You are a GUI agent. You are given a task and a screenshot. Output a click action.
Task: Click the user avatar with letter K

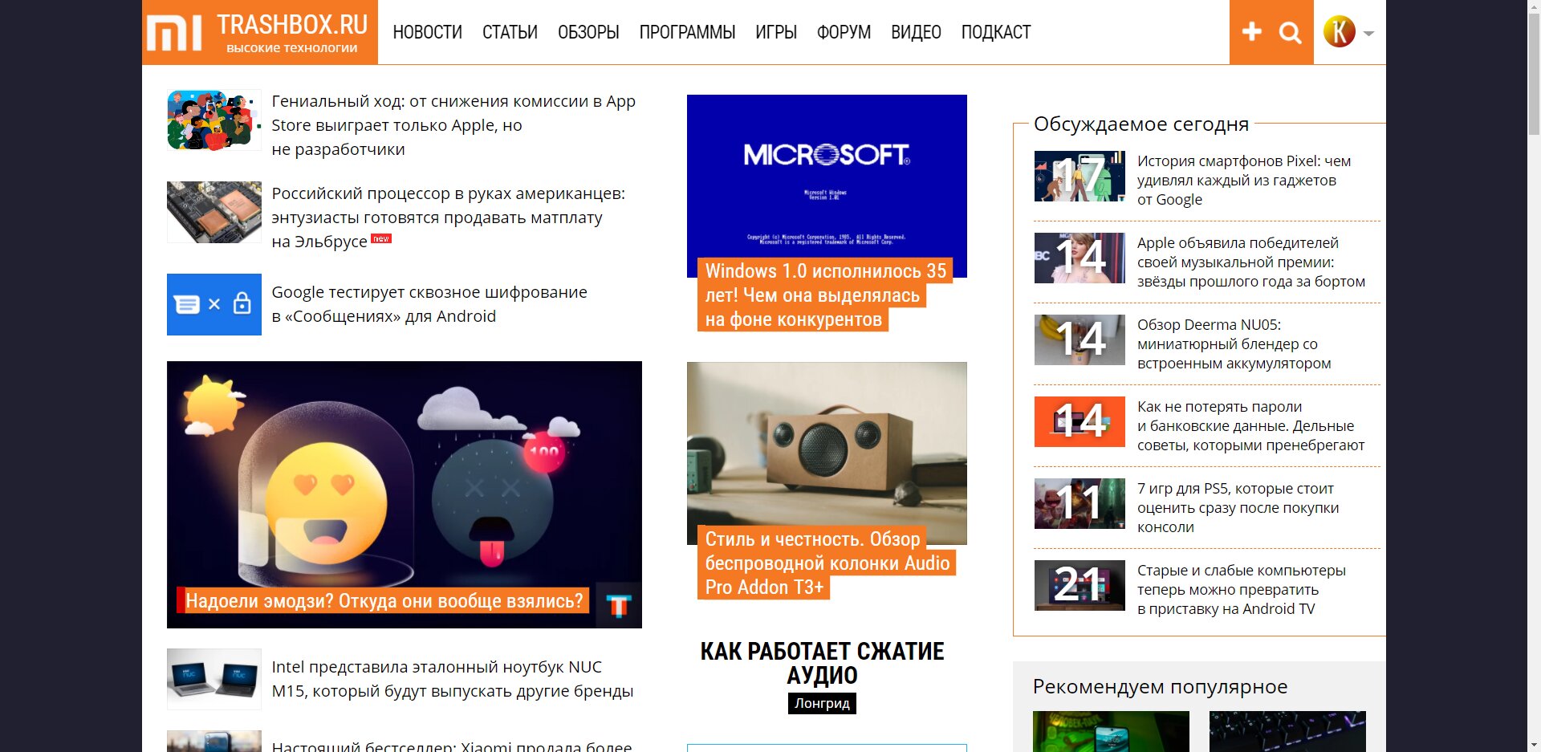1339,32
